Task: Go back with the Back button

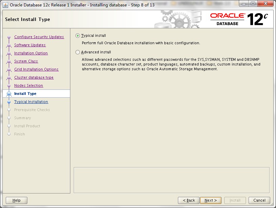Action: (x=189, y=200)
